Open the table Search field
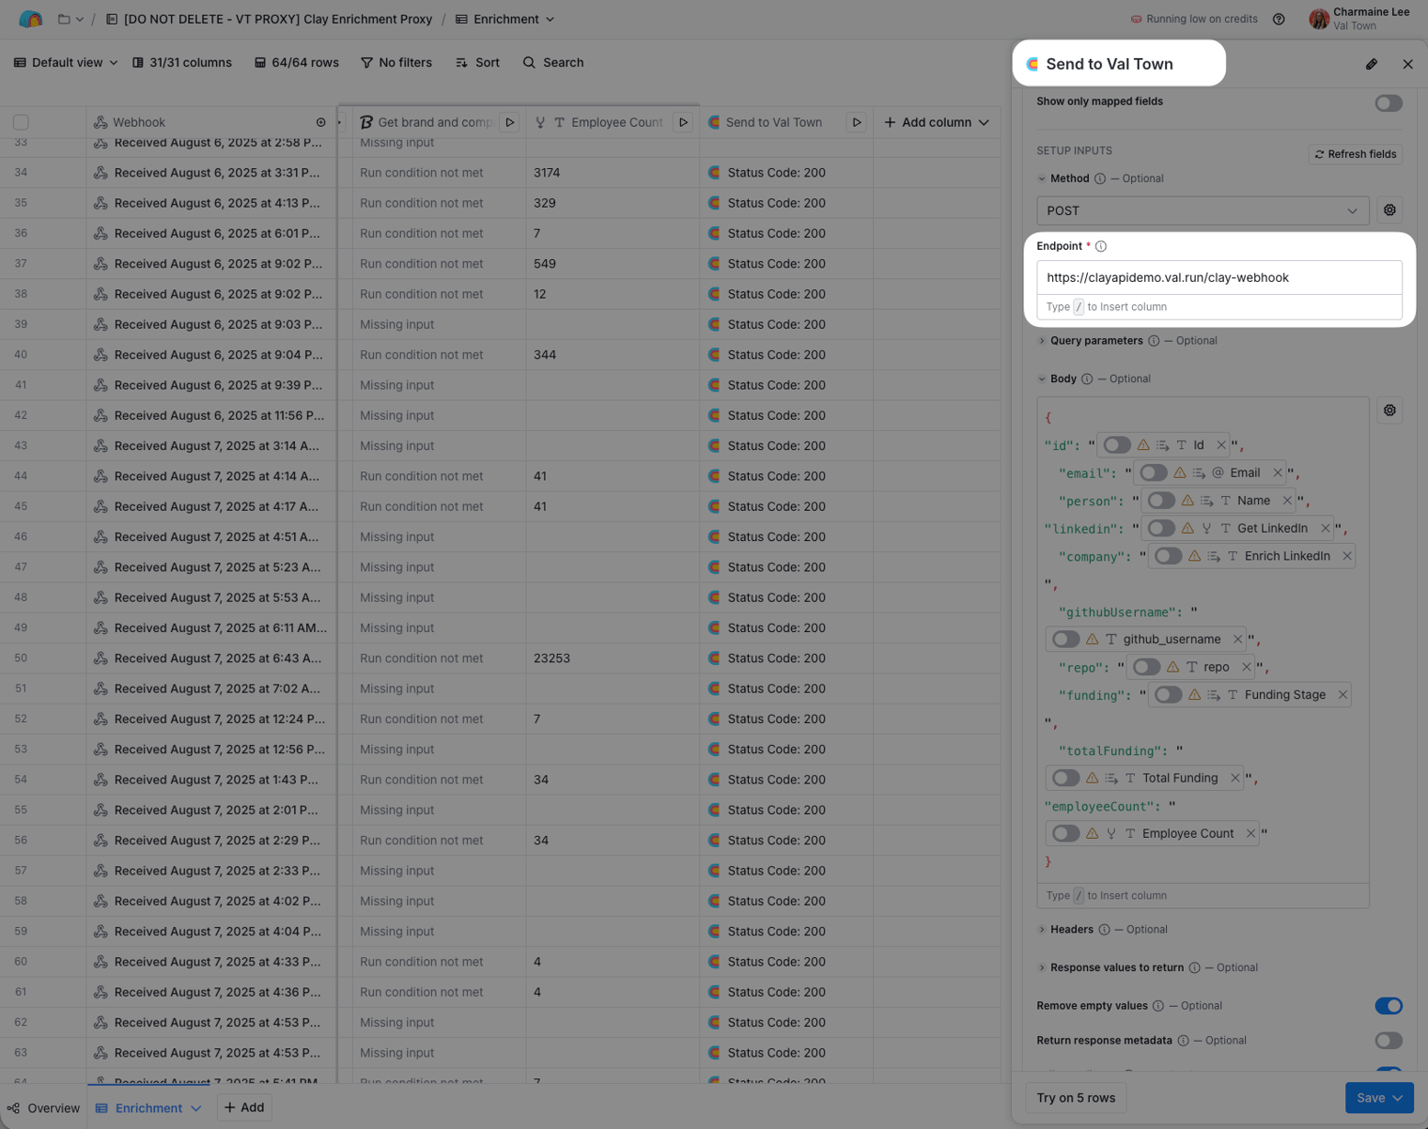Screen dimensions: 1428x1129 553,63
